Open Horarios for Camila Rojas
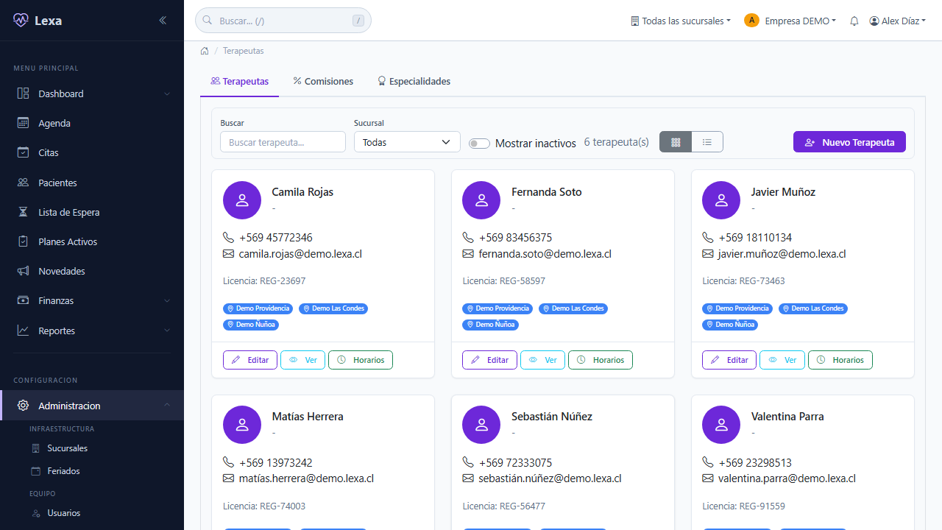Viewport: 942px width, 530px height. [361, 360]
